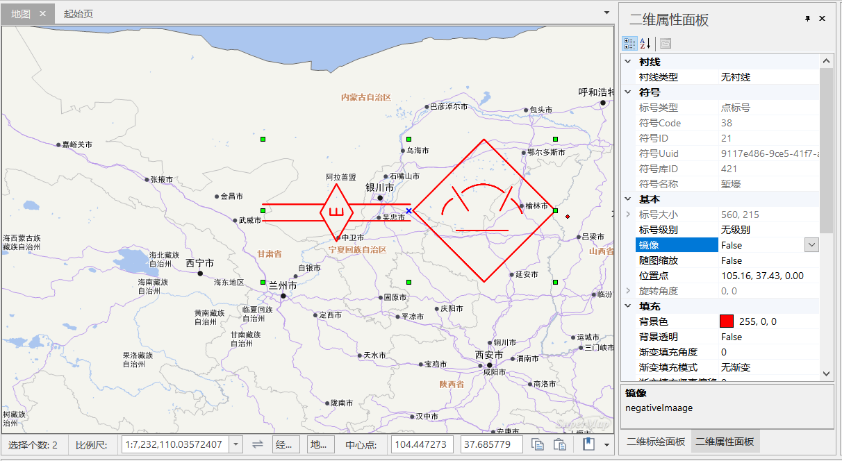Collapse the 填充 group
The width and height of the screenshot is (842, 461).
click(x=628, y=306)
